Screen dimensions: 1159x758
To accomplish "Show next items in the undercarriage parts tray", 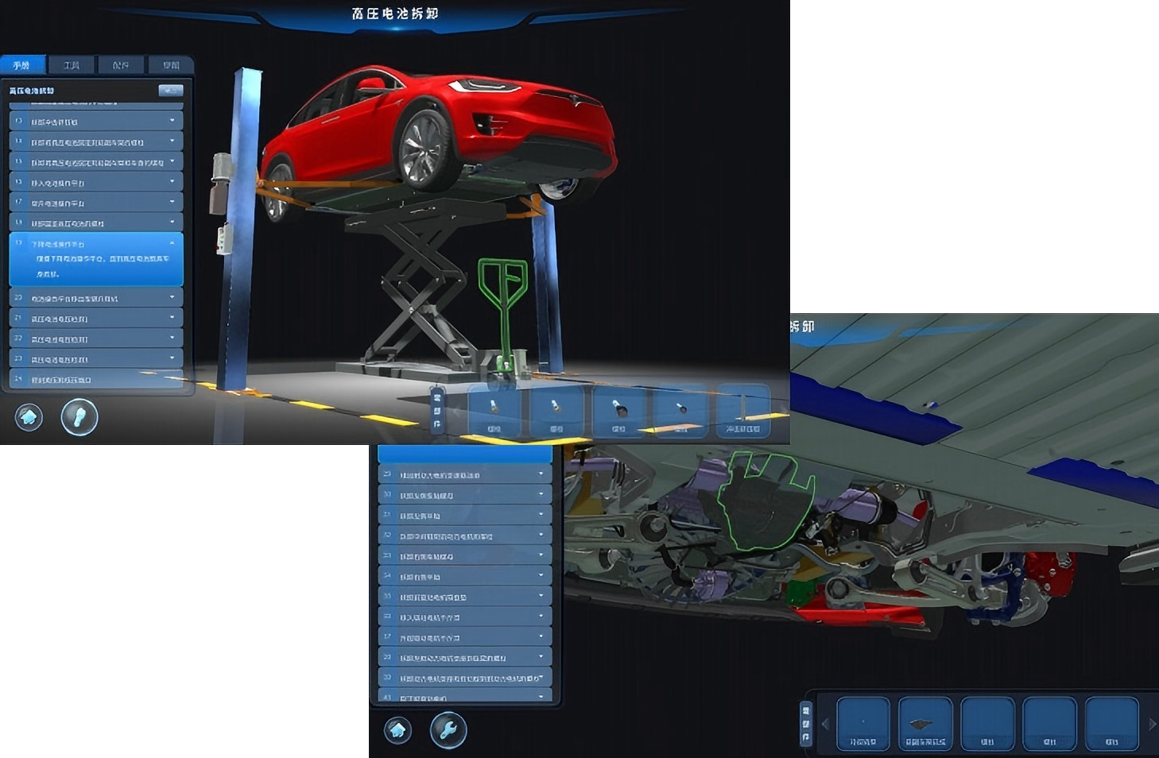I will pyautogui.click(x=1152, y=724).
